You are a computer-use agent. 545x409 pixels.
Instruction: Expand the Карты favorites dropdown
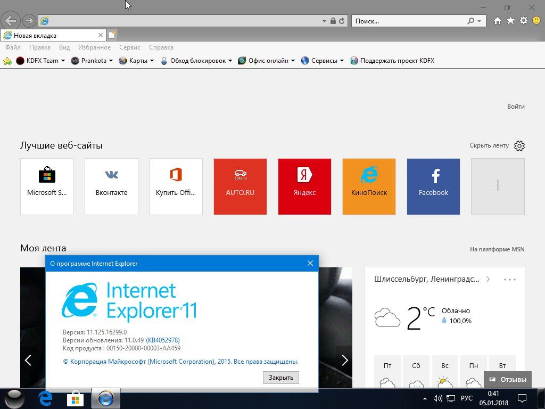pos(152,61)
